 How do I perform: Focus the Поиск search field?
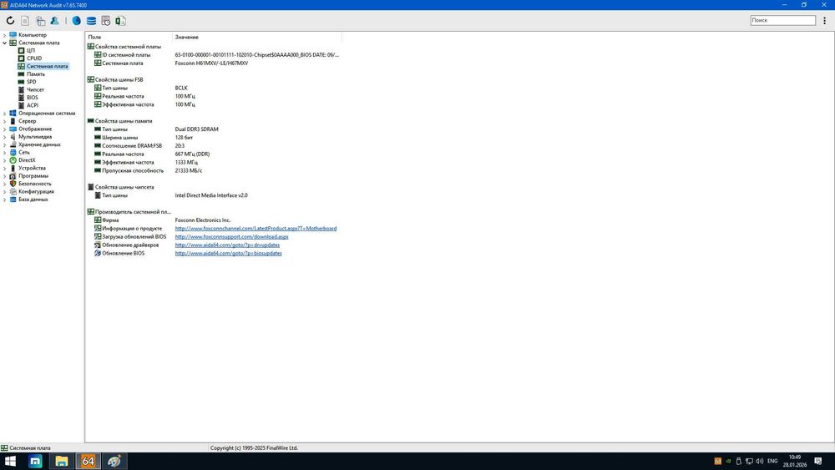(x=783, y=20)
